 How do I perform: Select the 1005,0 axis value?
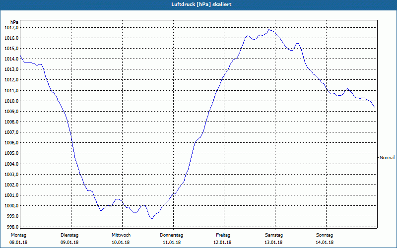[11, 153]
